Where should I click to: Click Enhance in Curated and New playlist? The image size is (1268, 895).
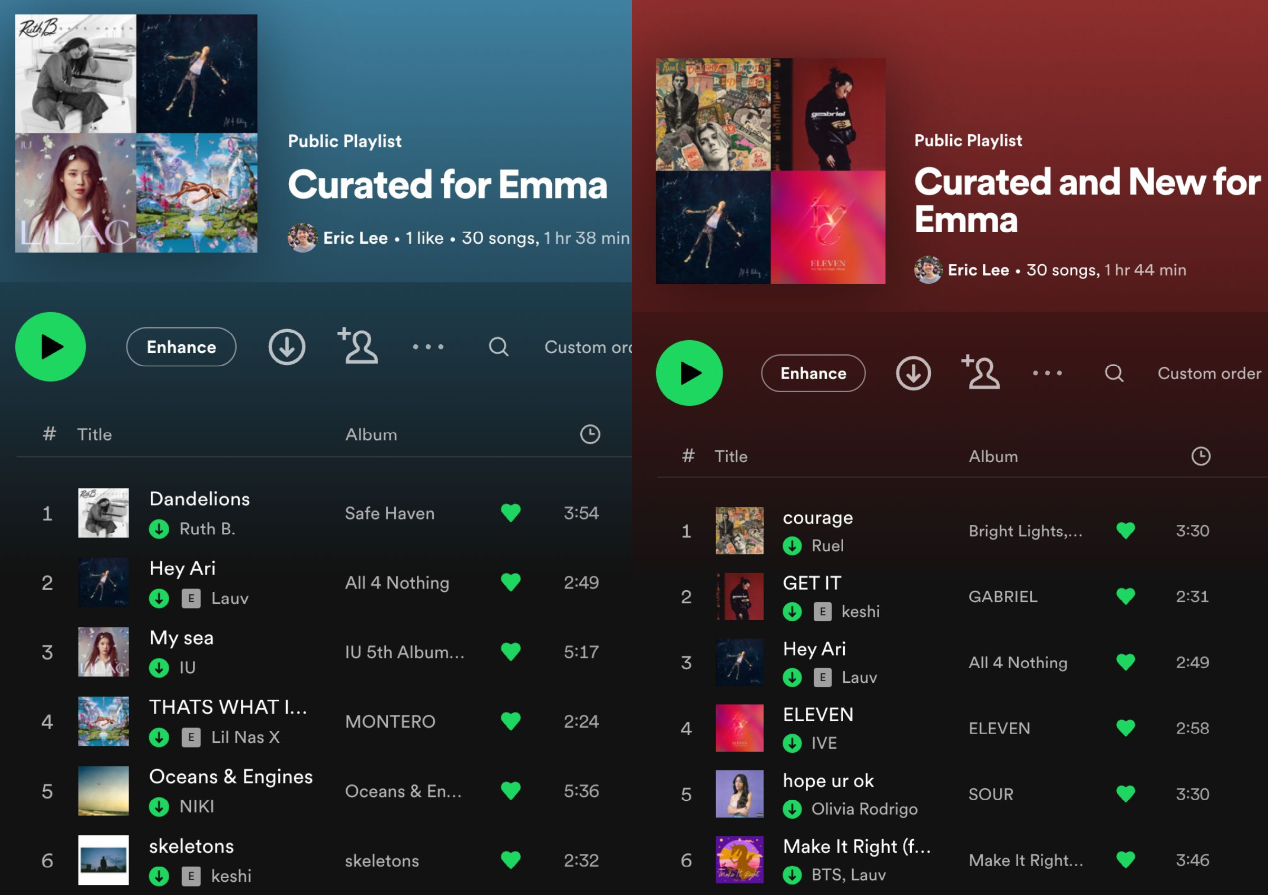tap(813, 373)
